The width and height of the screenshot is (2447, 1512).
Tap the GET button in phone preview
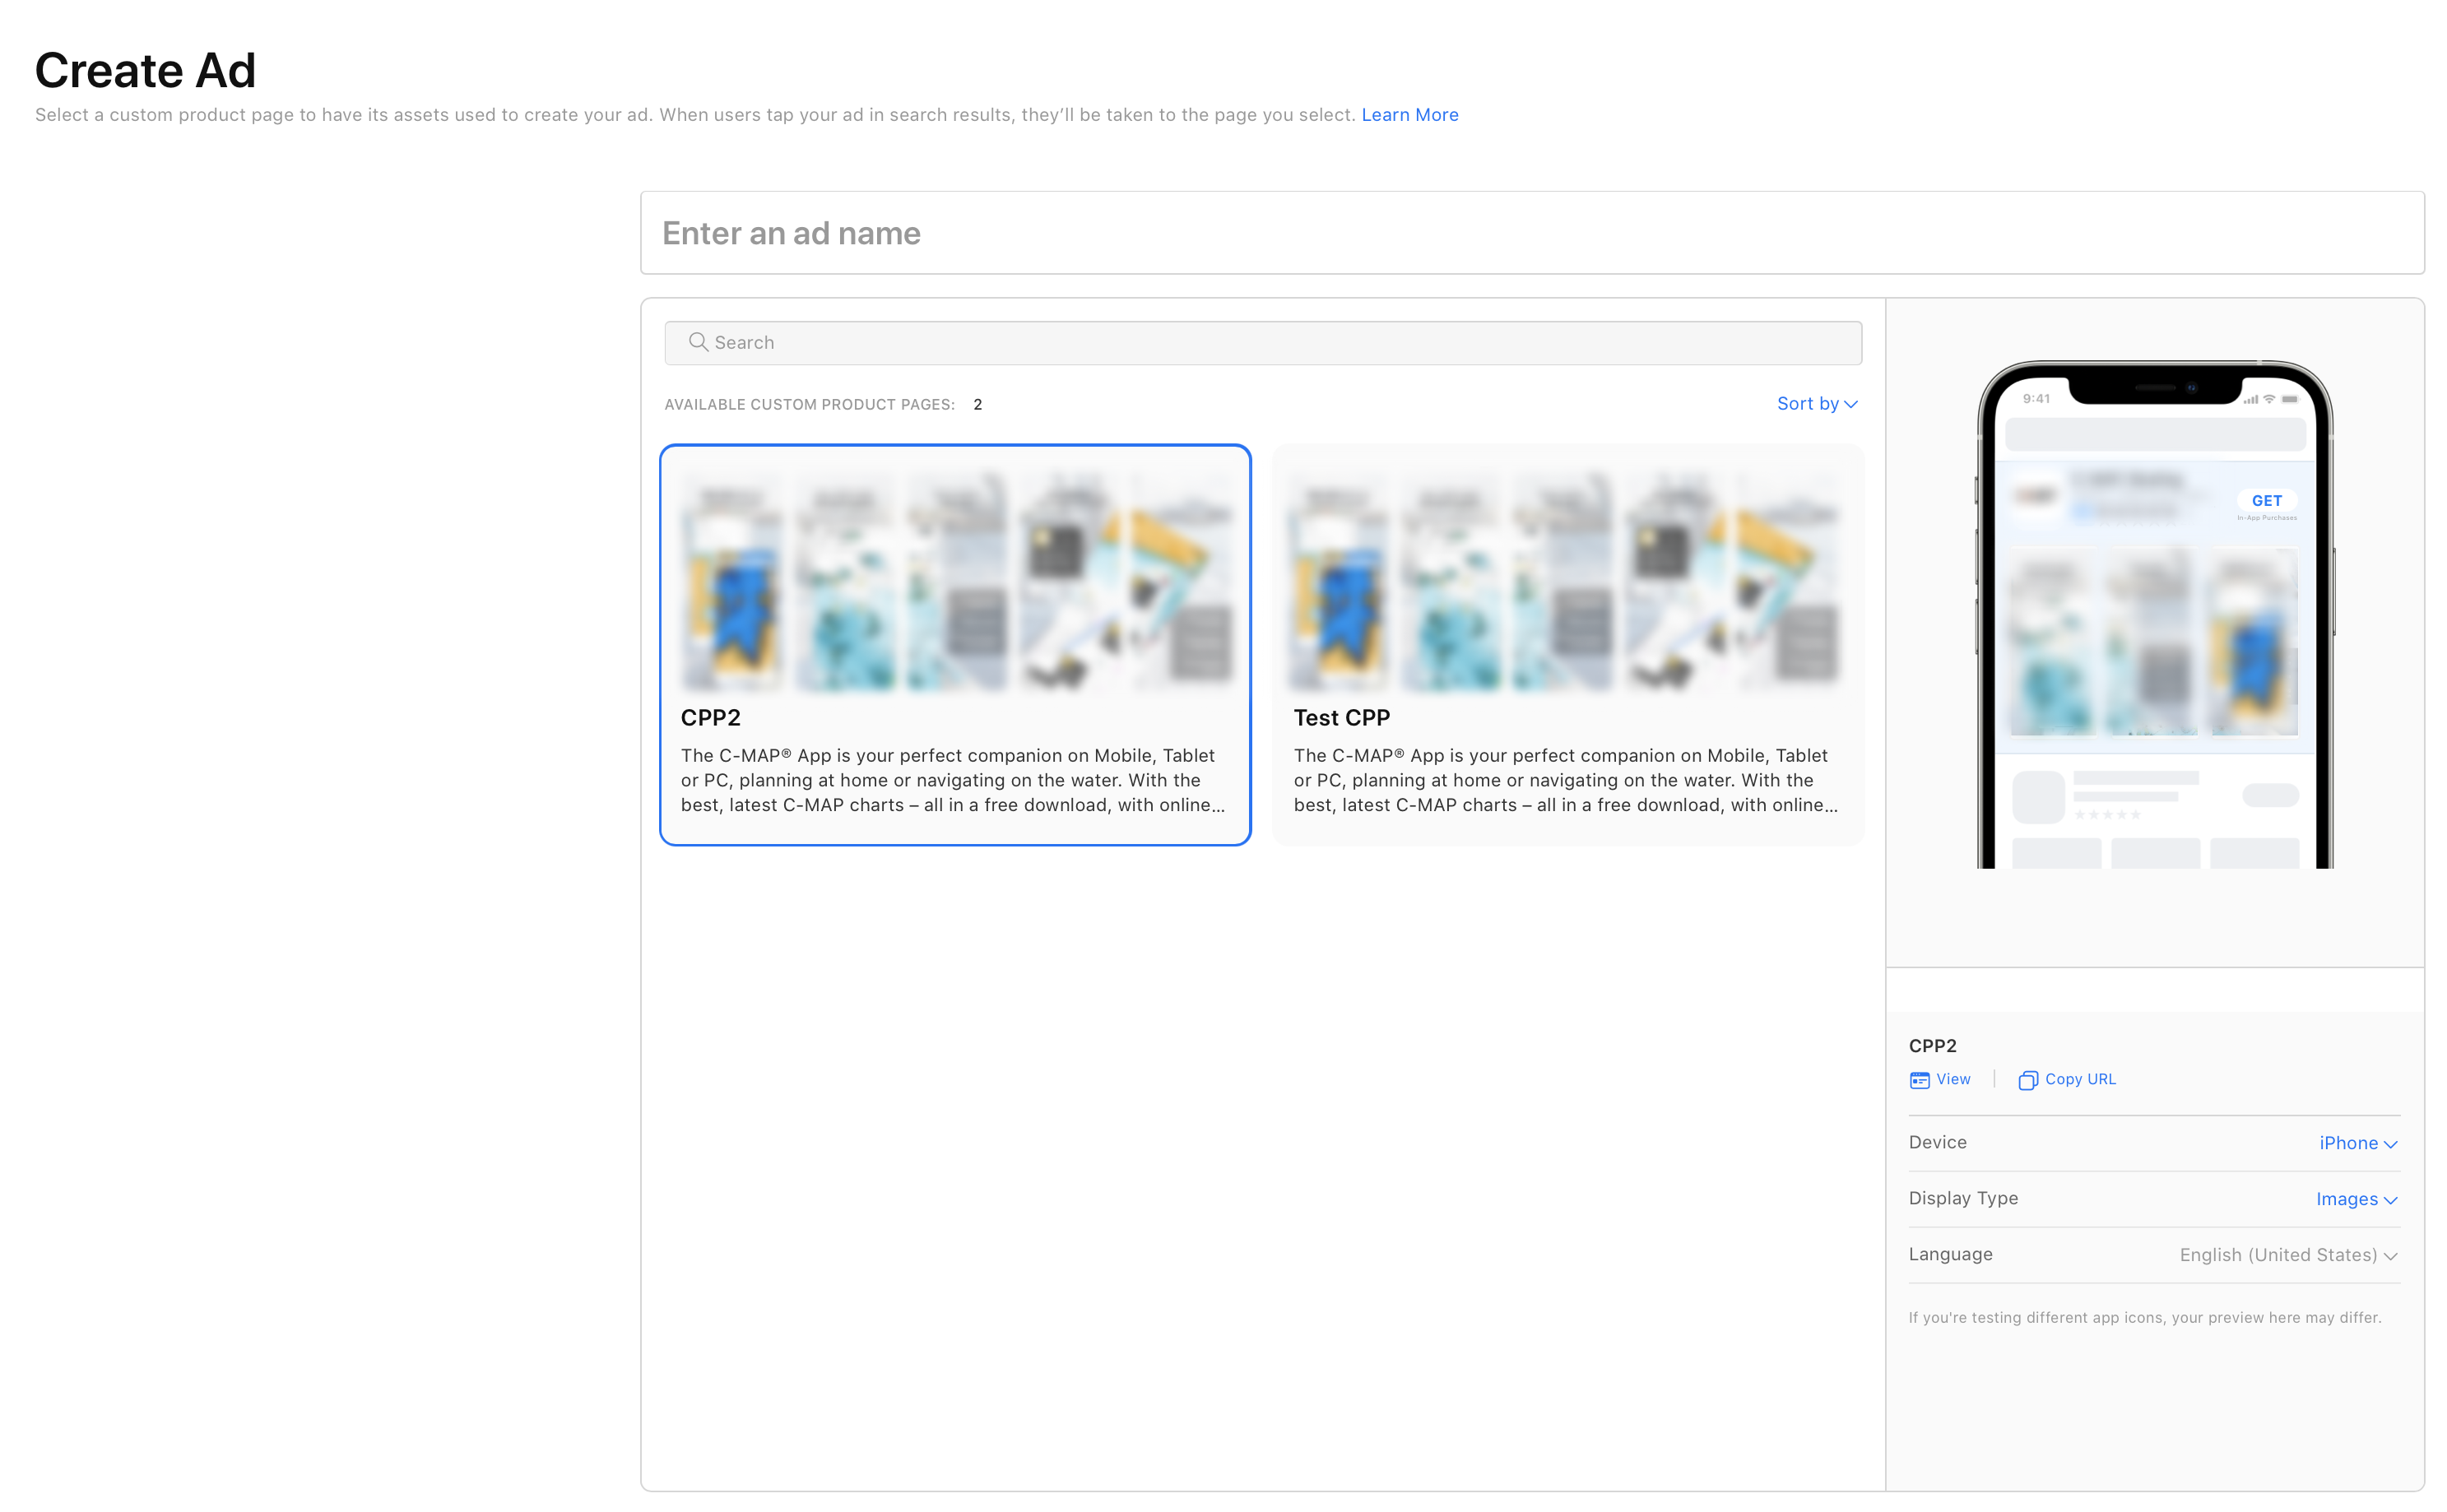point(2266,501)
